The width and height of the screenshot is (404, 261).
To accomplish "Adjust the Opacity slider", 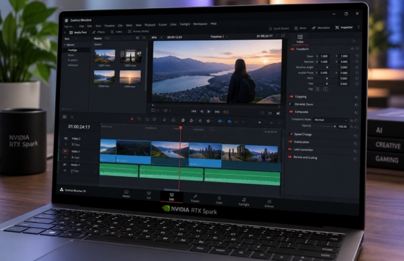I will coord(325,126).
